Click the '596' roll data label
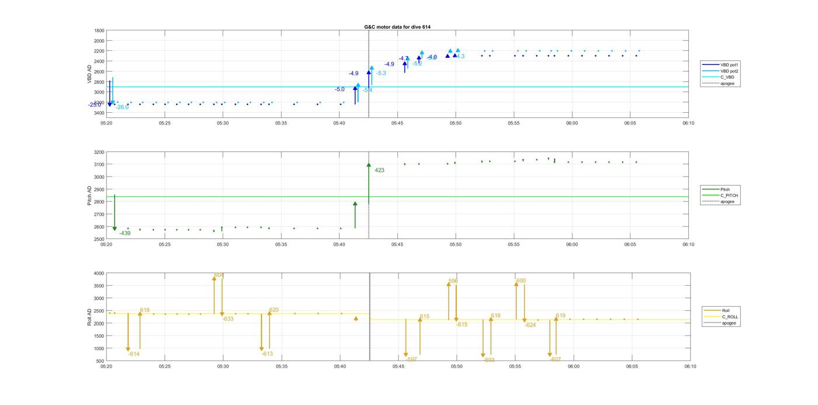Screen dimensions: 818x405 pyautogui.click(x=453, y=282)
